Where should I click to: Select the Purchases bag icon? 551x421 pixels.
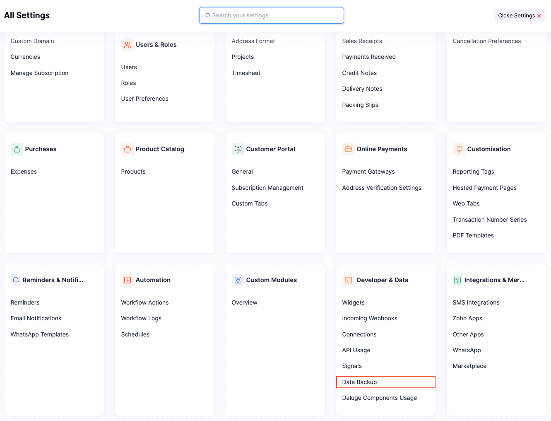point(17,149)
